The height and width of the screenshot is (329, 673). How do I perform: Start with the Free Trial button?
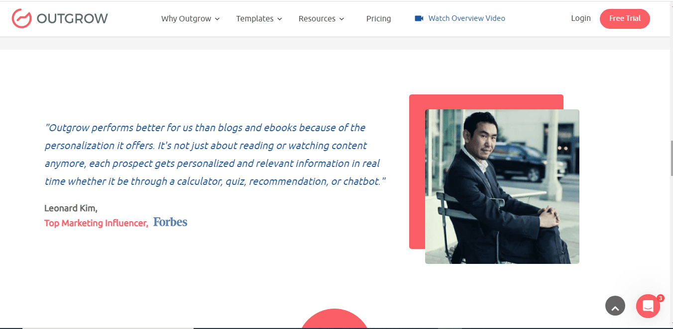625,18
